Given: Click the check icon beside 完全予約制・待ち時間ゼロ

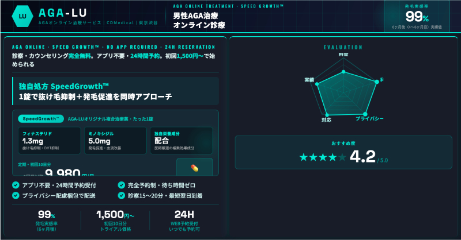Looking at the screenshot, I should (121, 185).
